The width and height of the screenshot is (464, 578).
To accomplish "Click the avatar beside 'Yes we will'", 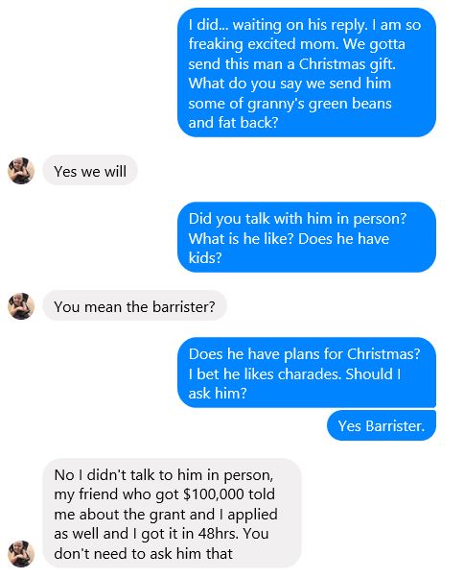I will pyautogui.click(x=21, y=171).
